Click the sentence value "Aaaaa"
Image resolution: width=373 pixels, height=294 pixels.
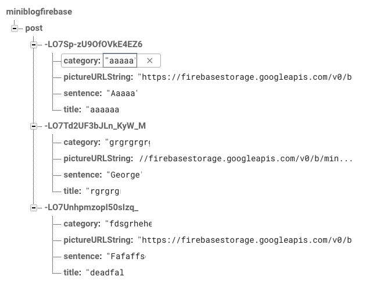pyautogui.click(x=122, y=93)
